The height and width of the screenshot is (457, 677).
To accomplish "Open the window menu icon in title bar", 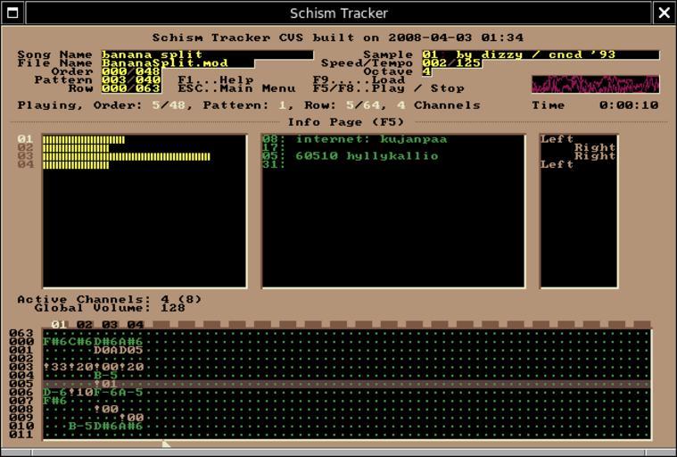I will tap(12, 12).
